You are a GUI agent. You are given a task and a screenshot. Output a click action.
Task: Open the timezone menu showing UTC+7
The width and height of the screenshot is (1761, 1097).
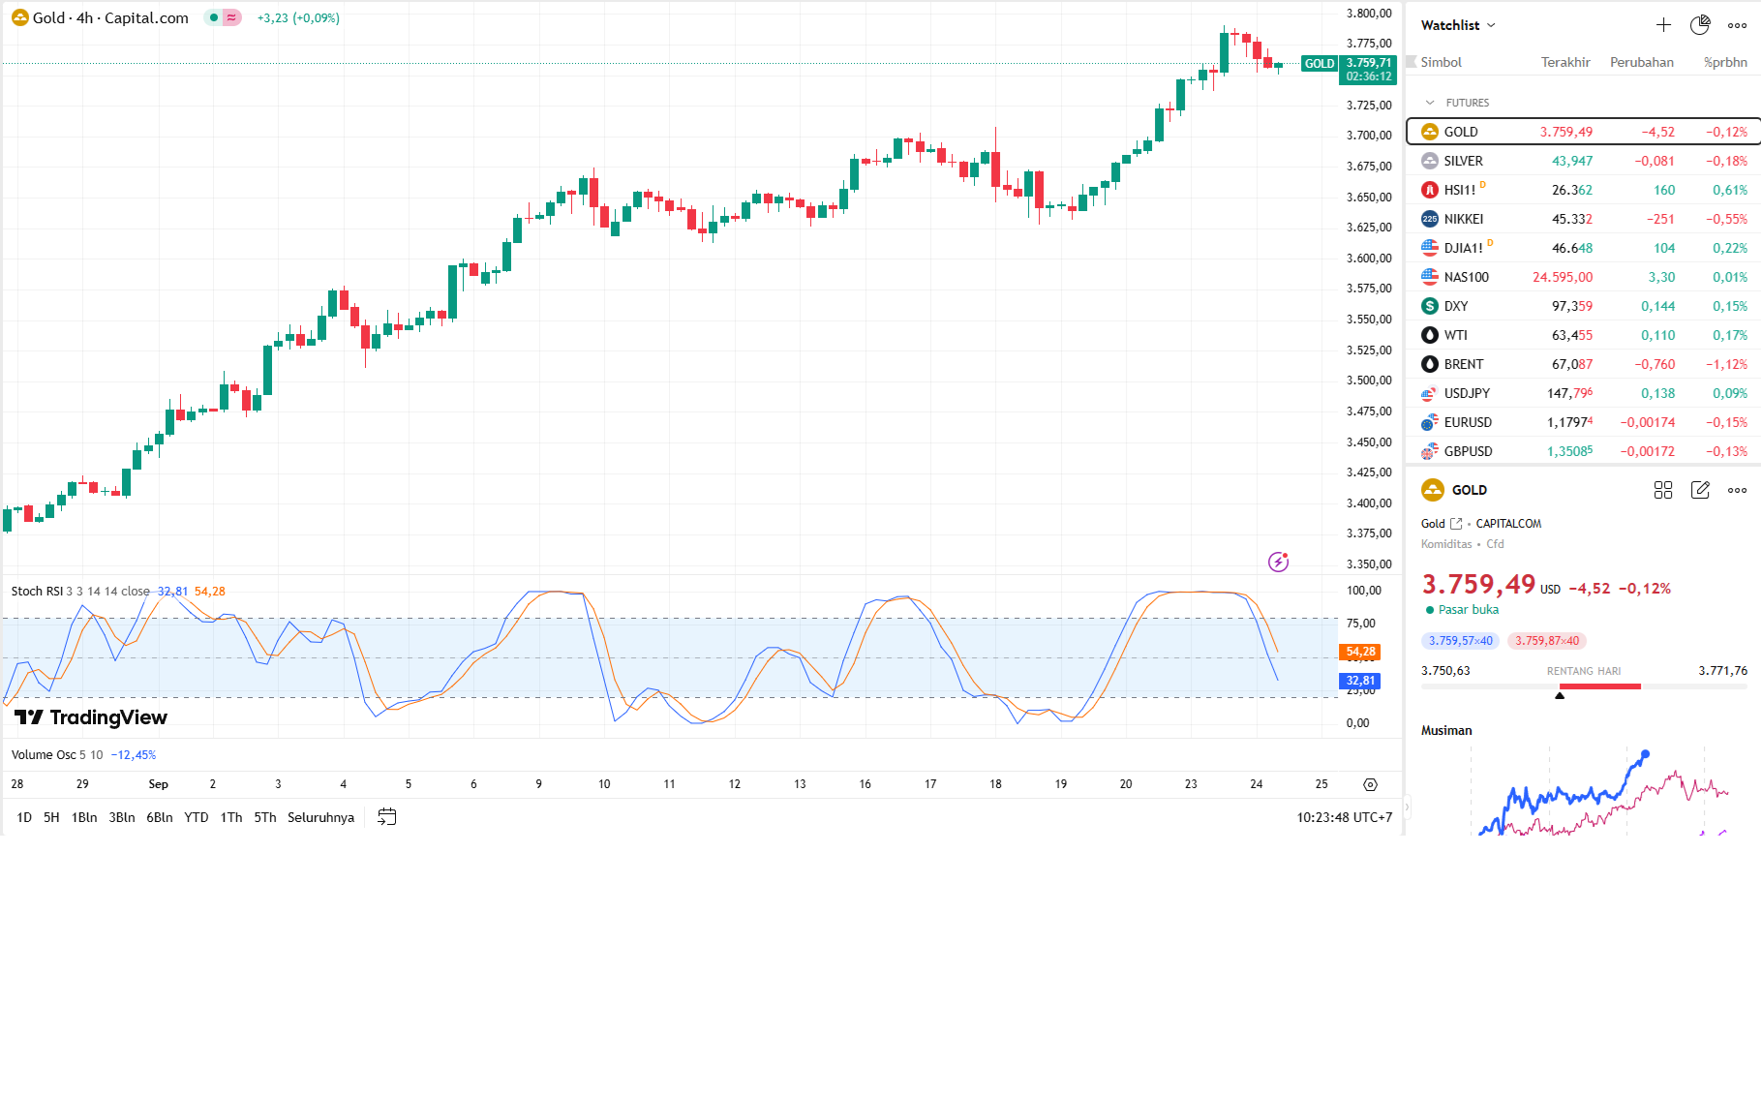click(x=1344, y=817)
